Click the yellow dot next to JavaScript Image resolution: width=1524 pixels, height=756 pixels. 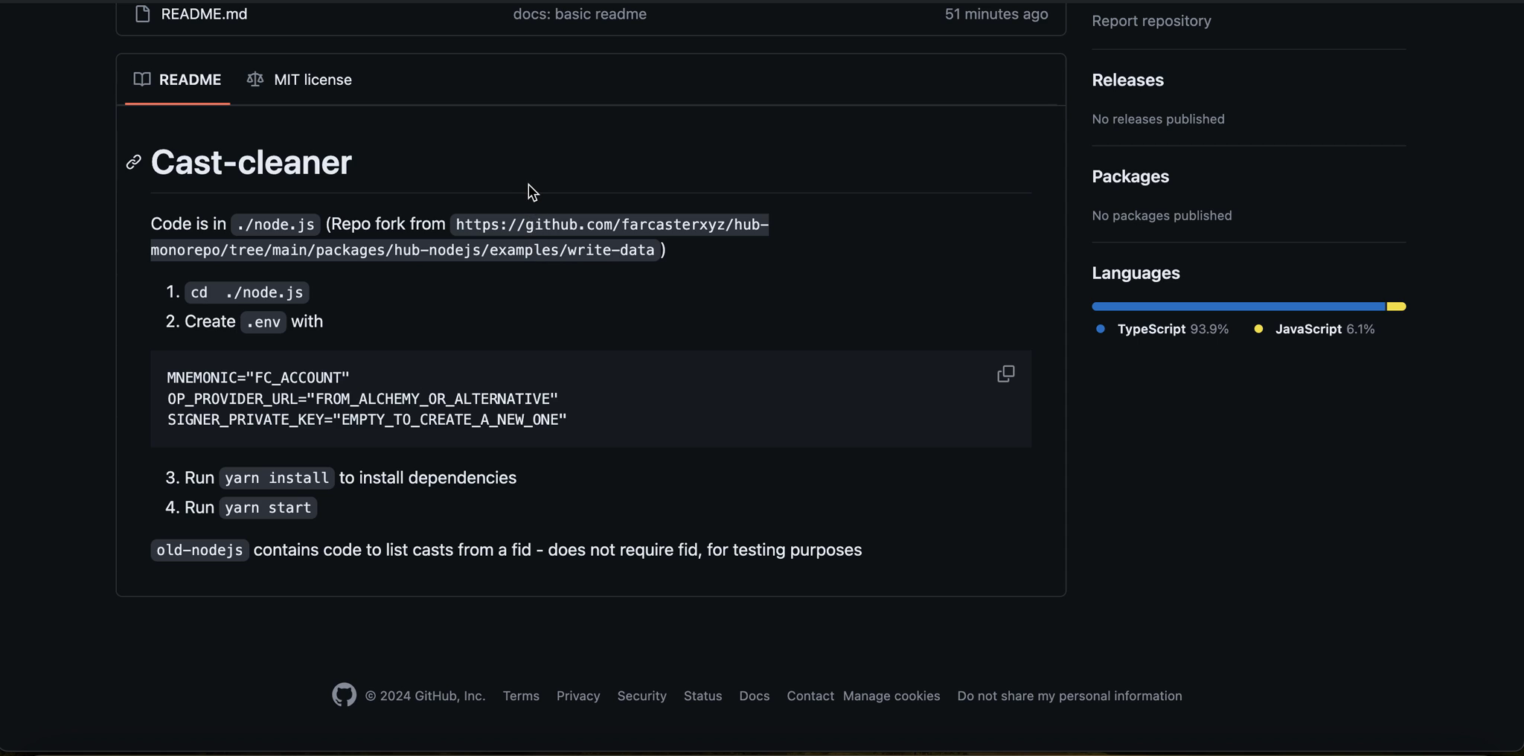(1258, 329)
